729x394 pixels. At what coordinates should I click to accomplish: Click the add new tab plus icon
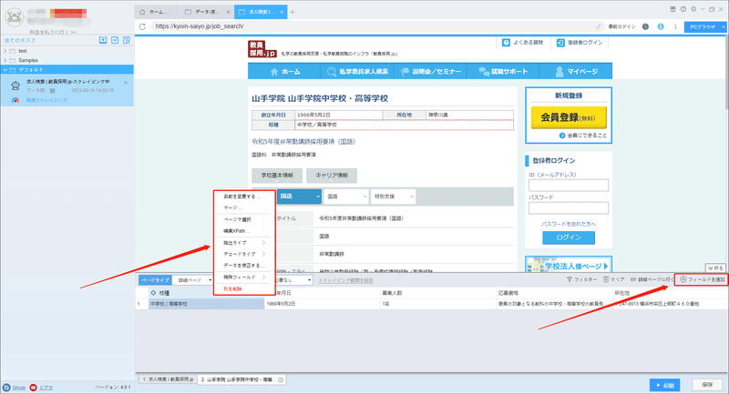click(x=293, y=12)
